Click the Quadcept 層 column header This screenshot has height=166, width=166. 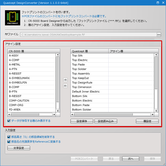pyautogui.click(x=90, y=51)
